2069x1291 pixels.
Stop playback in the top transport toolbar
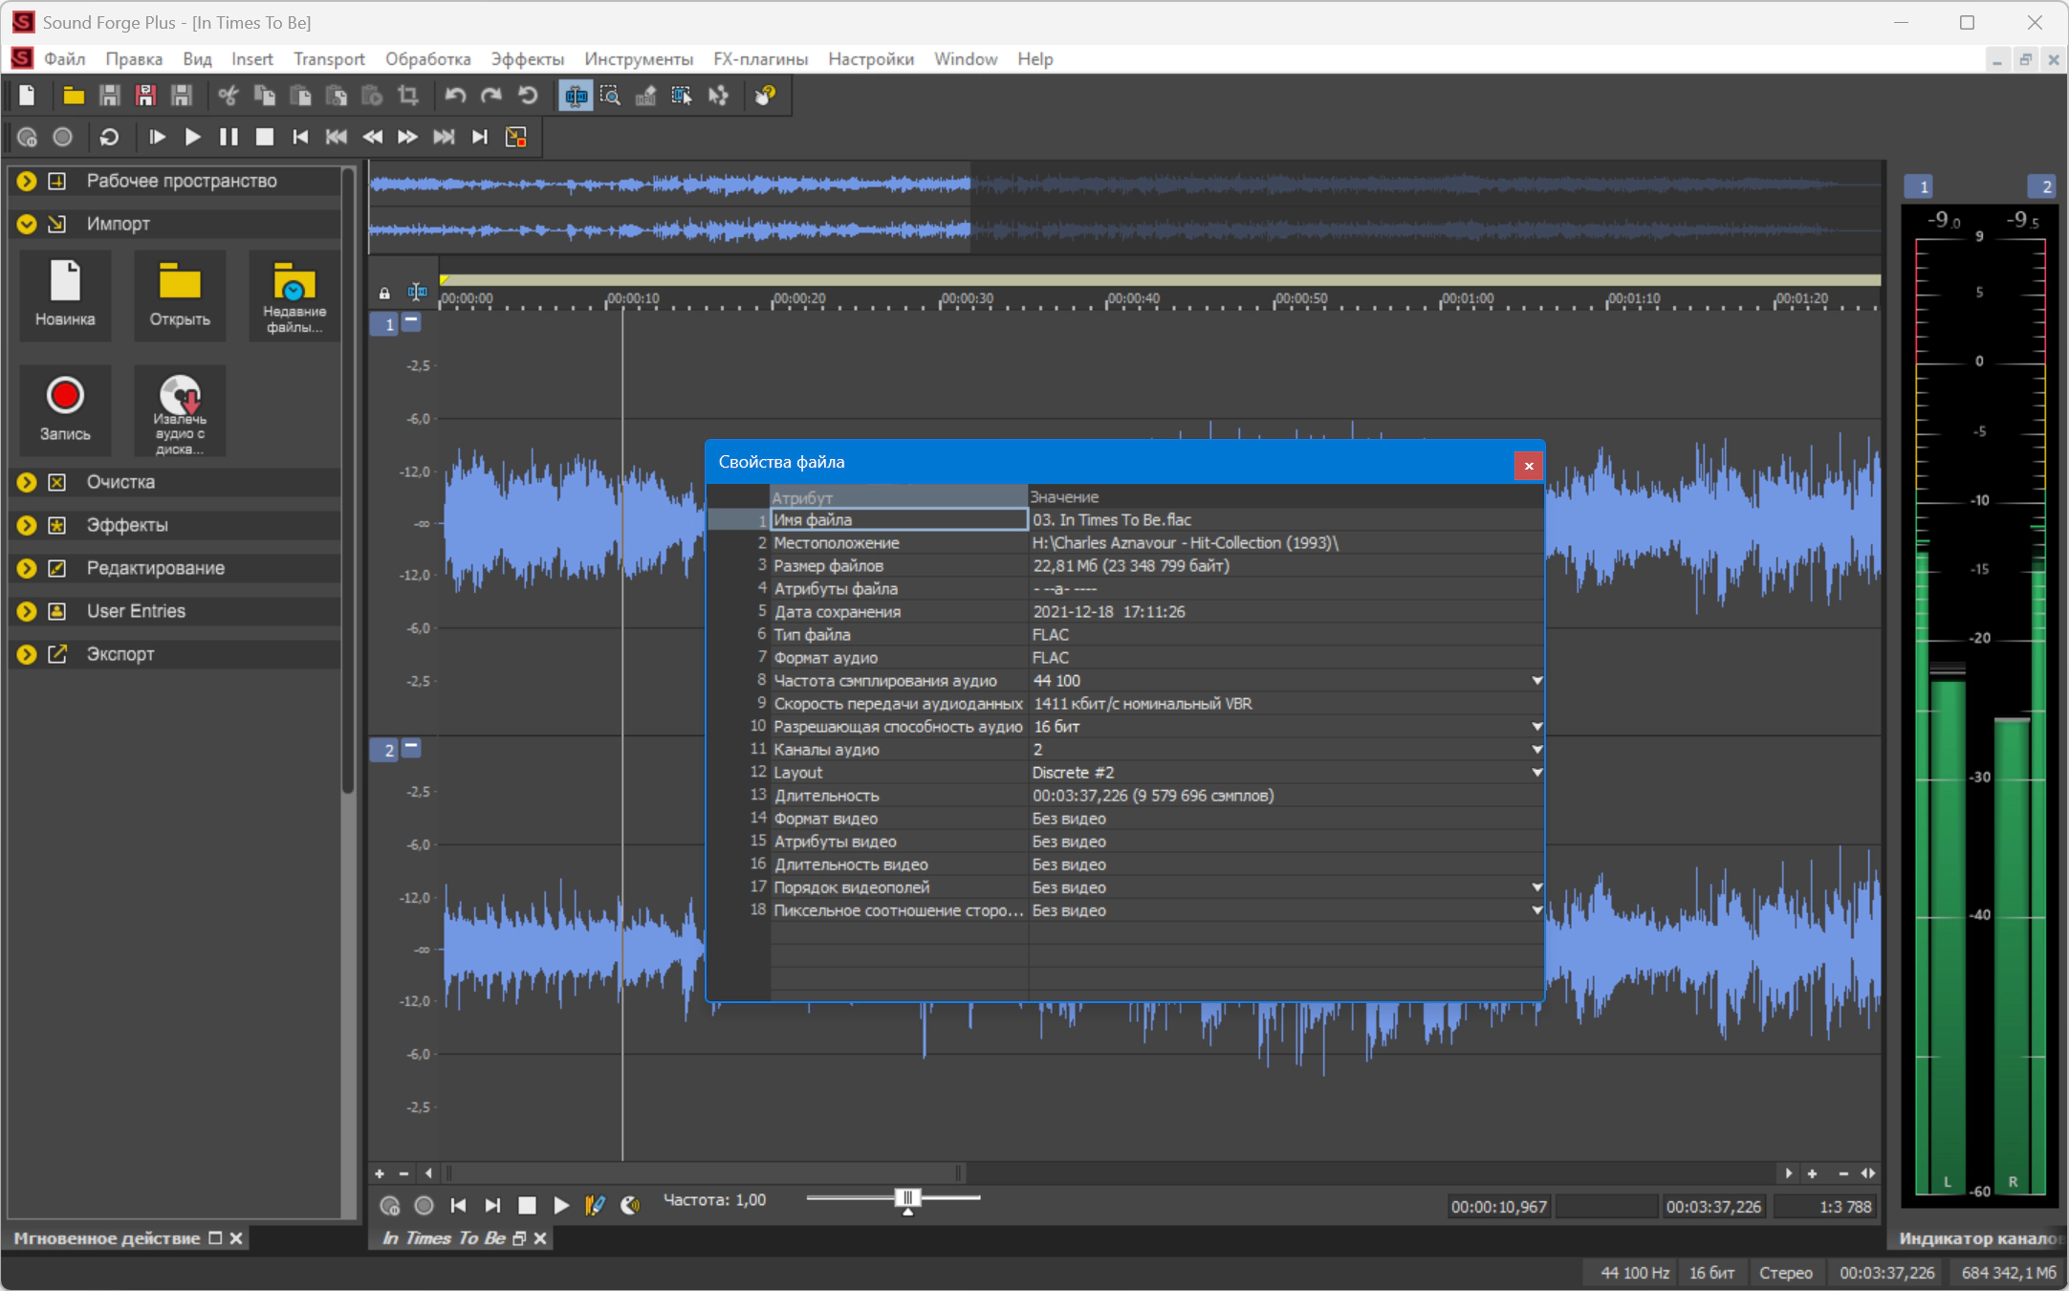(265, 138)
